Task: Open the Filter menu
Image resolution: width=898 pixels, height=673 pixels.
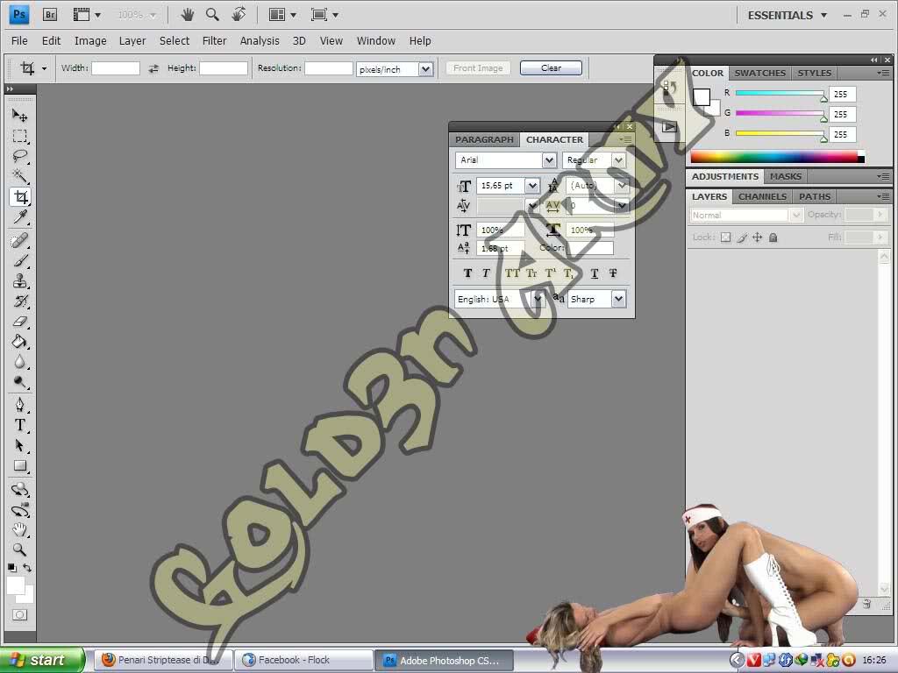Action: click(214, 40)
